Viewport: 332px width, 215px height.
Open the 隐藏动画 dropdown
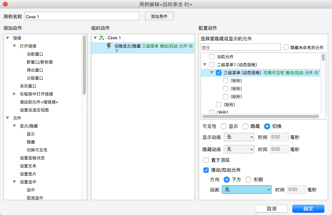[x=239, y=149]
